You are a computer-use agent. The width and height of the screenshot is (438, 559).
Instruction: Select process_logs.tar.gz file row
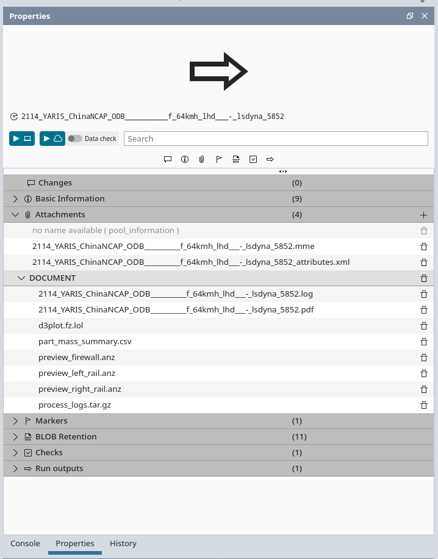(x=218, y=405)
